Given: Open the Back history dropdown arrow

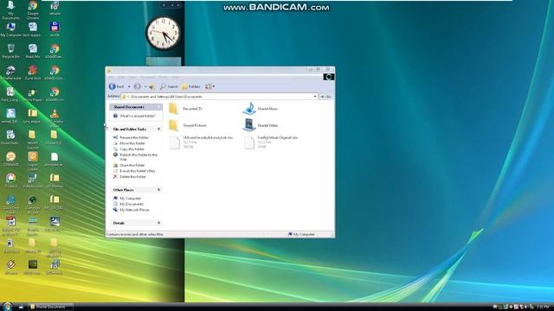Looking at the screenshot, I should point(129,86).
